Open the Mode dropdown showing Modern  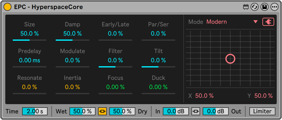coord(232,22)
